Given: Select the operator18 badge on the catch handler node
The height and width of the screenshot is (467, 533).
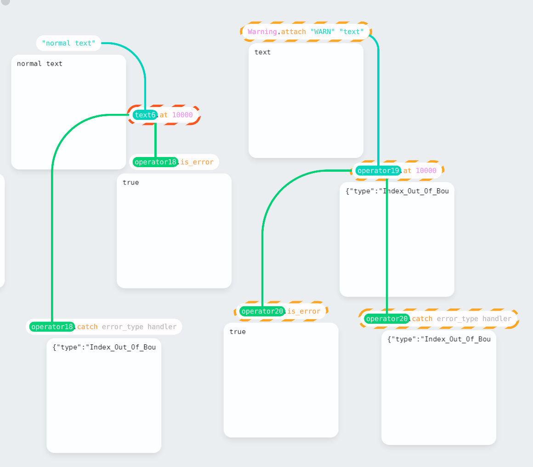Looking at the screenshot, I should 51,326.
